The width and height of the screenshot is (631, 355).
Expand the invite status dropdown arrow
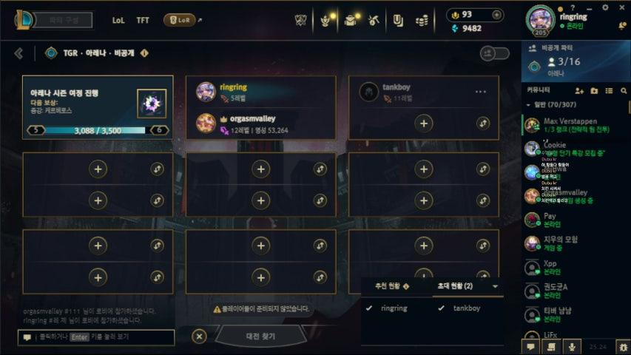[496, 286]
